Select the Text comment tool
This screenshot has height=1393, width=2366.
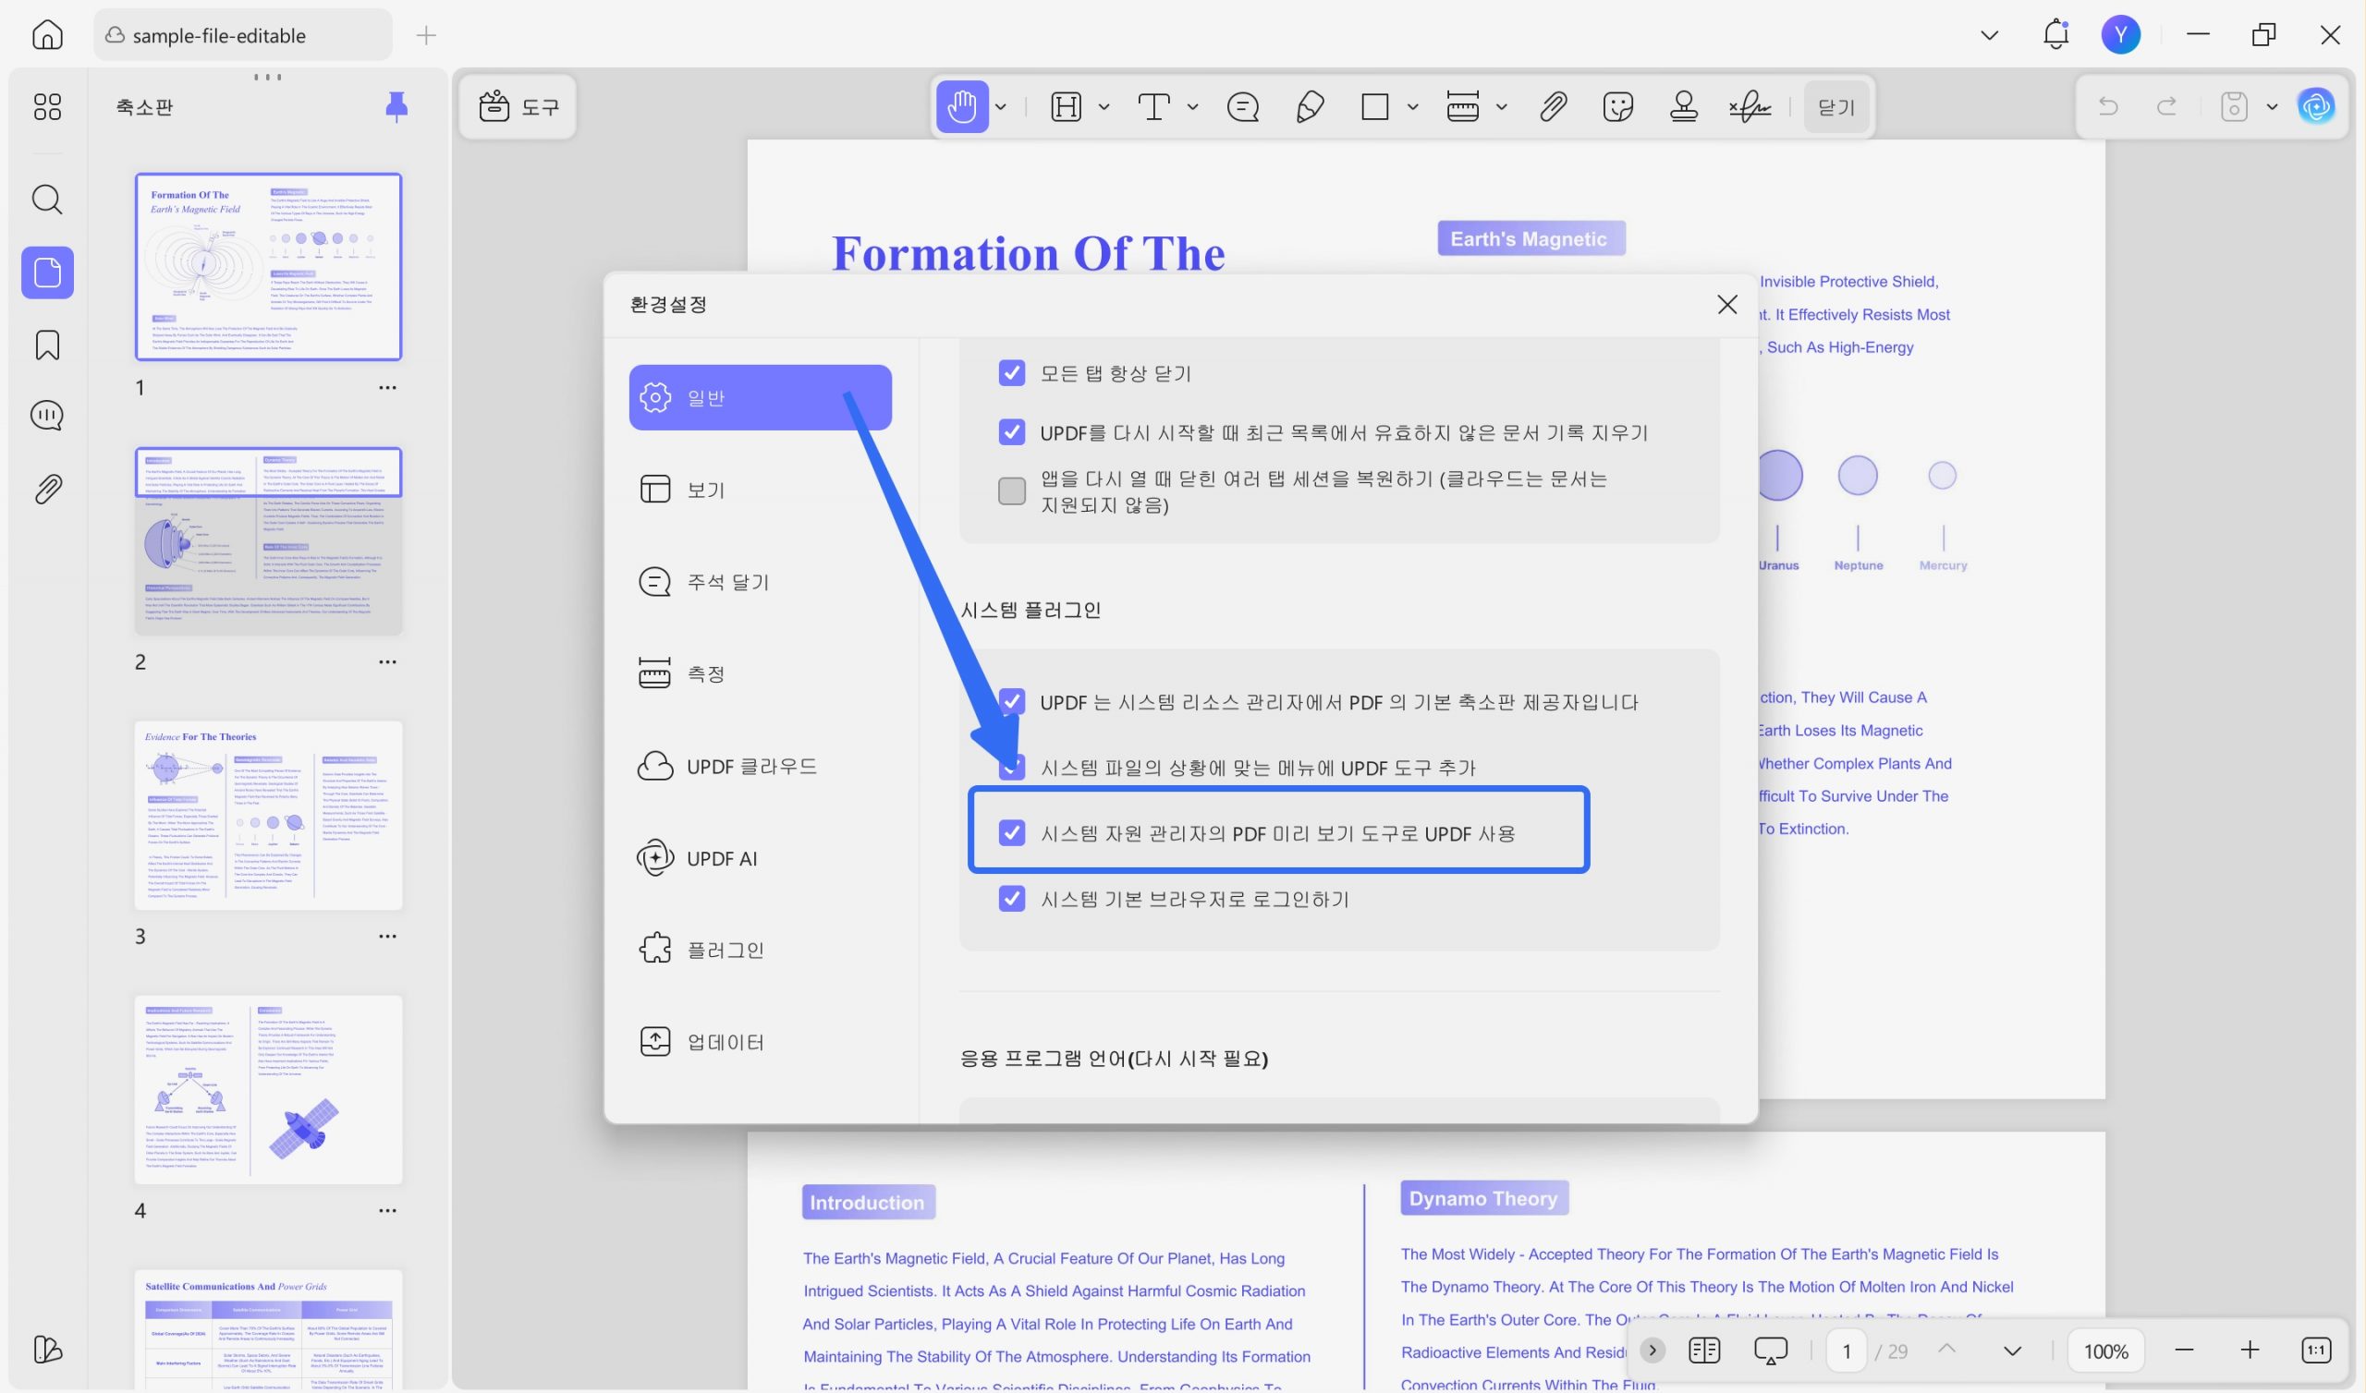click(1154, 106)
